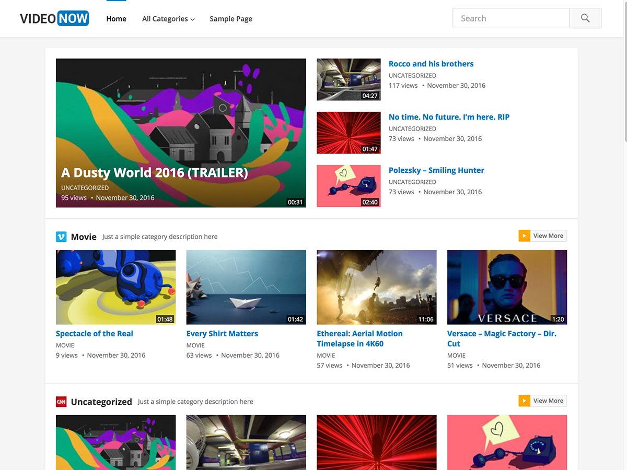Open the Versace Magic Factory video thumbnail
Screen dimensions: 627x470
click(x=507, y=287)
